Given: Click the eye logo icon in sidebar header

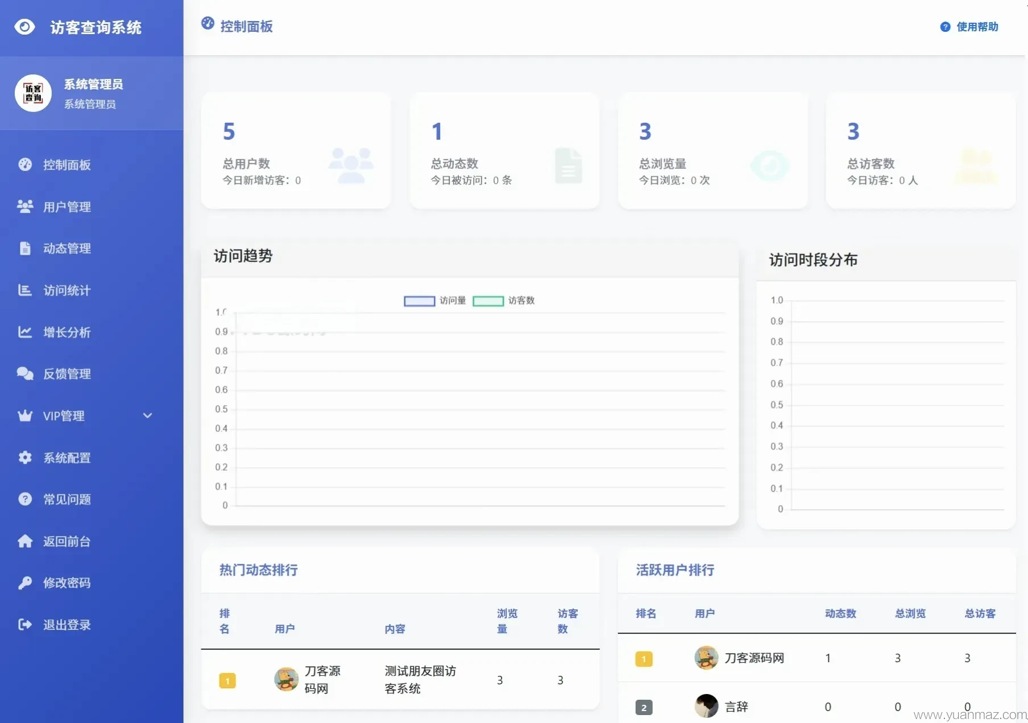Looking at the screenshot, I should pos(24,27).
